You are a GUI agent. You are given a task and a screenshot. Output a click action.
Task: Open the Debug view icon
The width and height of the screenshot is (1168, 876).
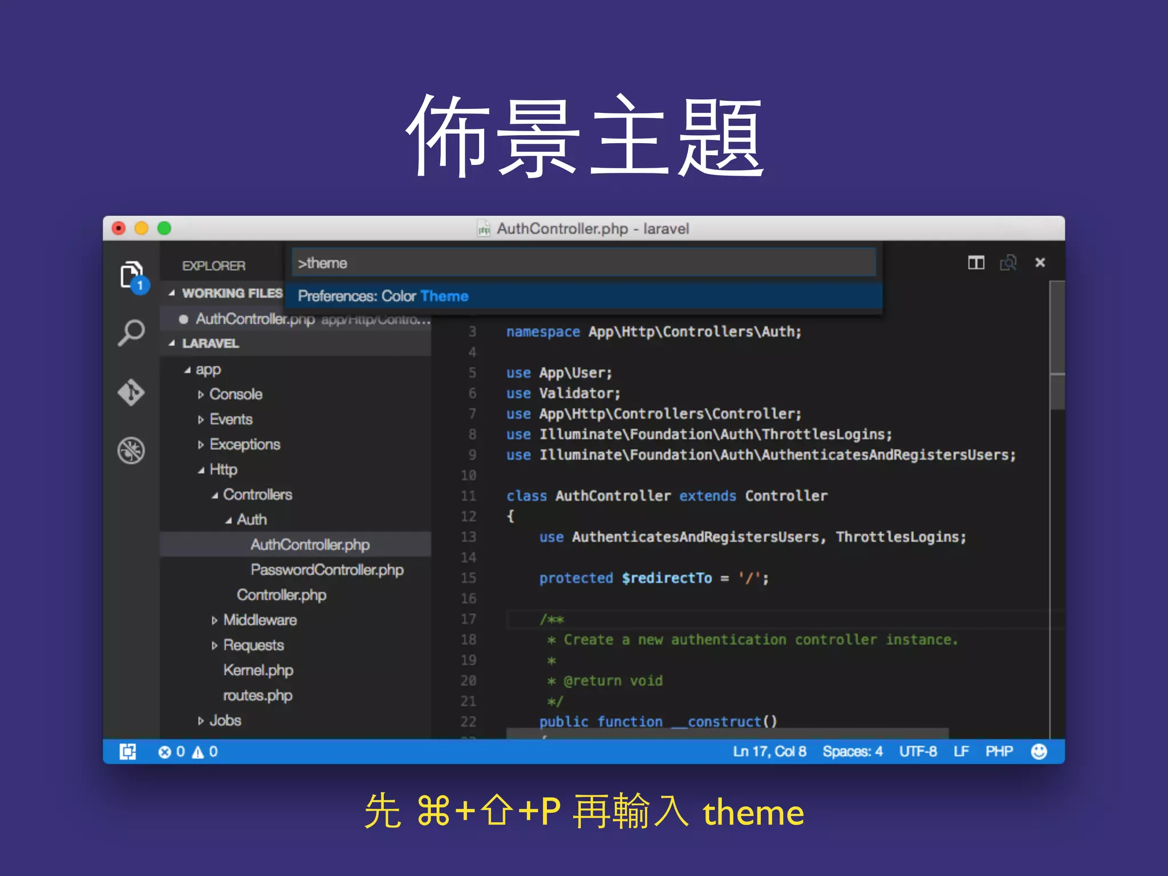tap(131, 450)
